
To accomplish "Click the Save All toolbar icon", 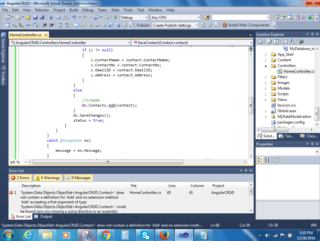I will pyautogui.click(x=42, y=17).
